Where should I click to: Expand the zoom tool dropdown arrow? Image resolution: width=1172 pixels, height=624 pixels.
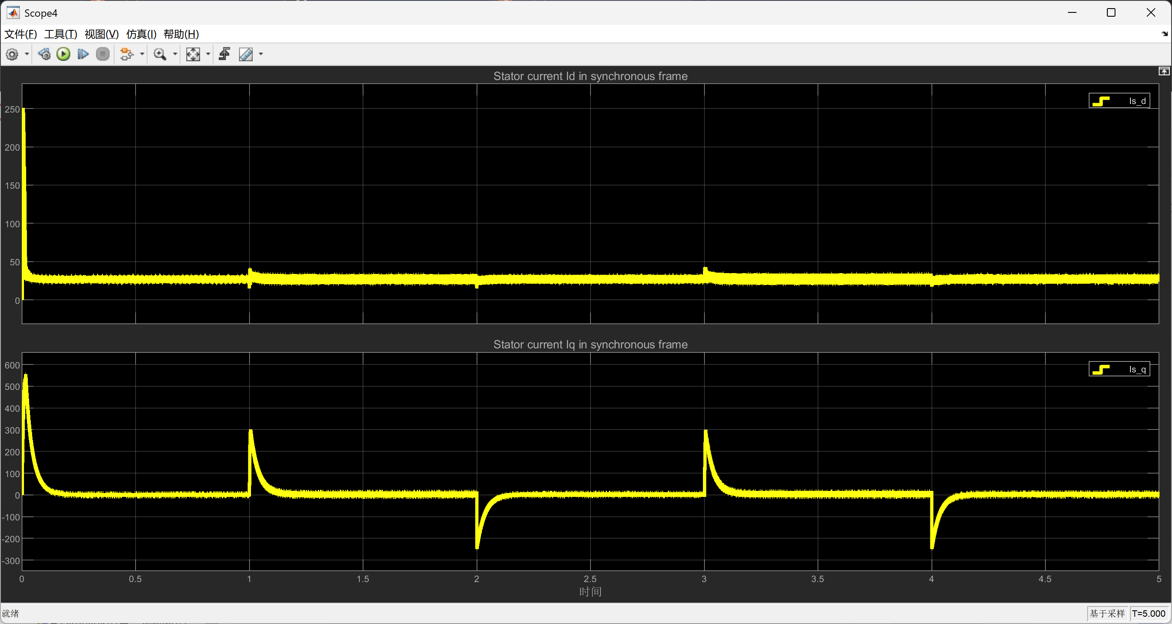pyautogui.click(x=175, y=54)
